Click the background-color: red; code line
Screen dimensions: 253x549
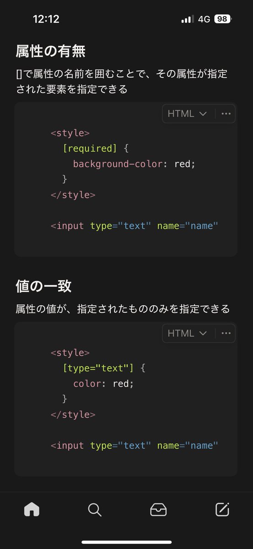pyautogui.click(x=134, y=163)
